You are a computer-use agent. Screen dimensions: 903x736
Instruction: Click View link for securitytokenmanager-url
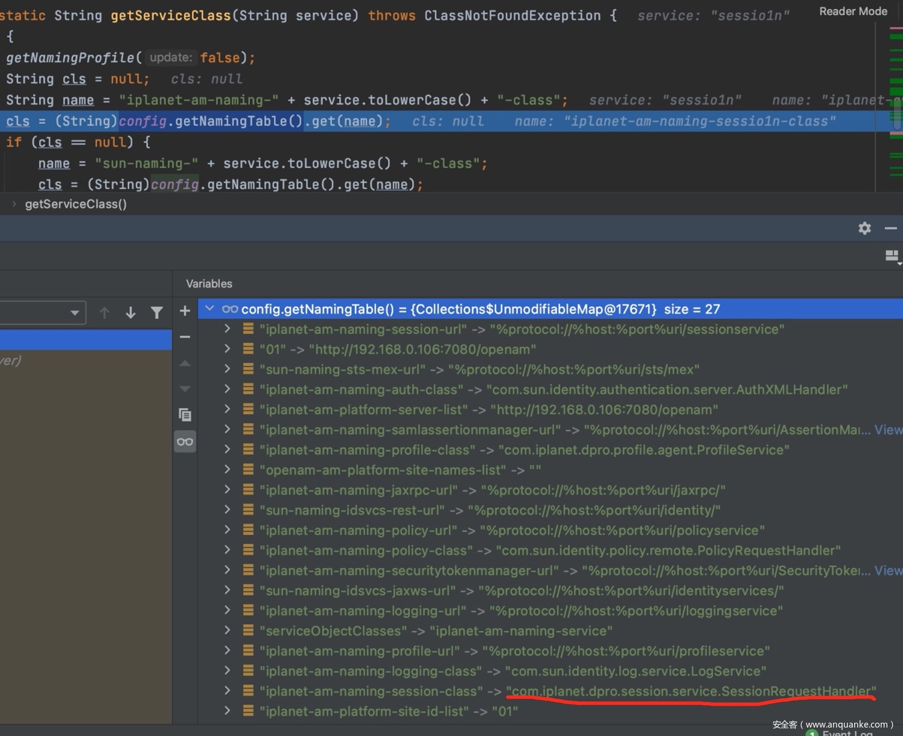(x=888, y=571)
